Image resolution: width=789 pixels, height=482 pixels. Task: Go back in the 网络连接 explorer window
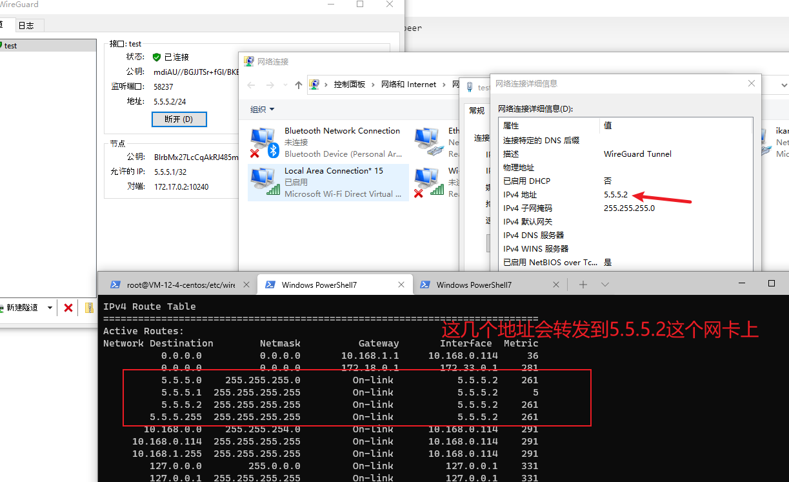tap(252, 85)
